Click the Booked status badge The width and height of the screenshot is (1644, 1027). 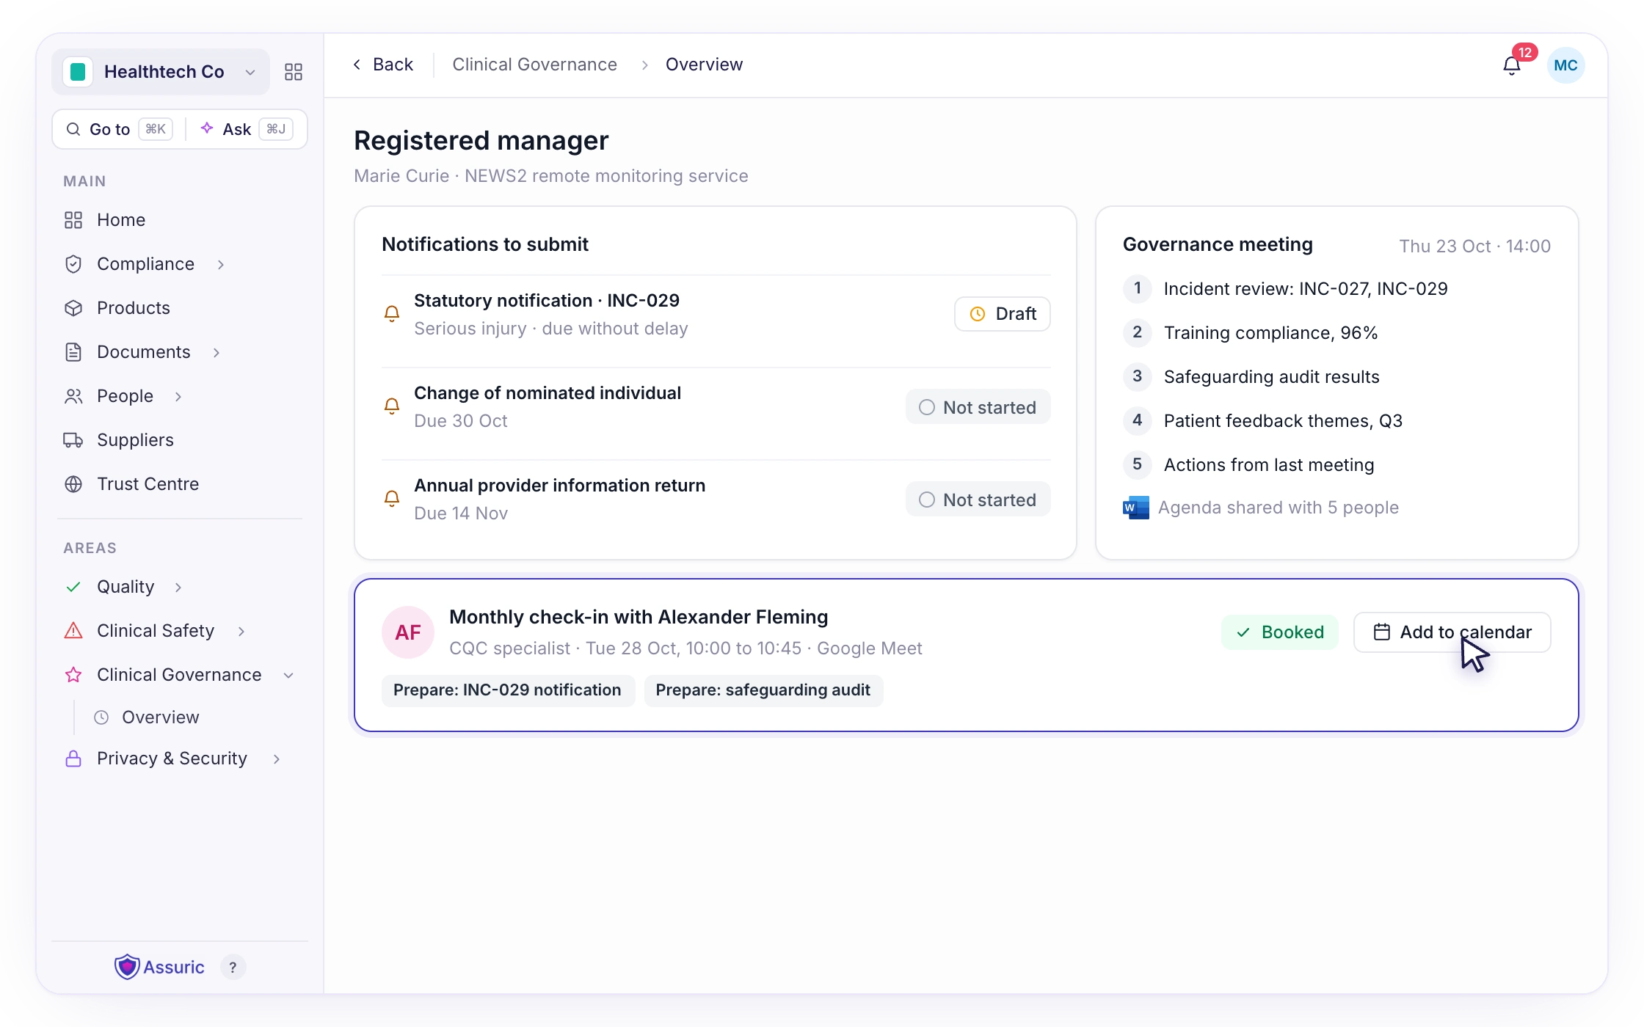[1279, 632]
